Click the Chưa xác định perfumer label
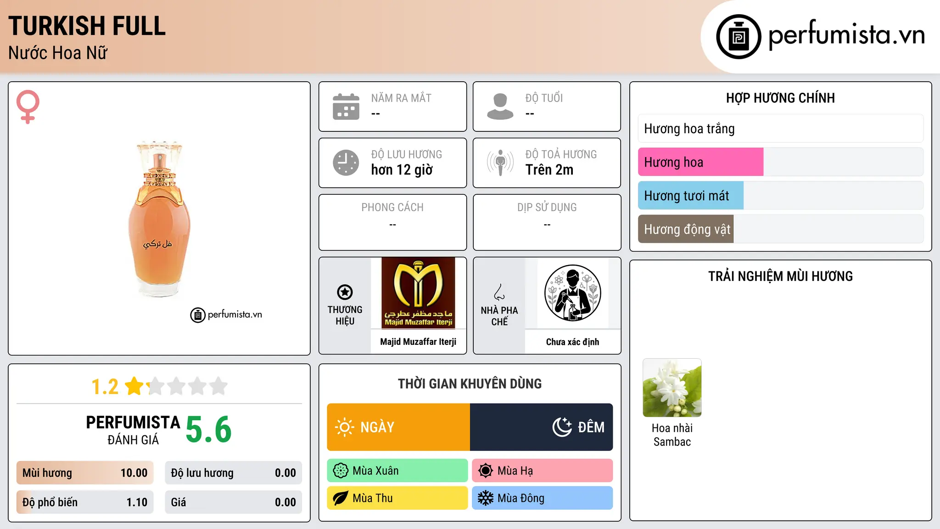 pyautogui.click(x=572, y=342)
